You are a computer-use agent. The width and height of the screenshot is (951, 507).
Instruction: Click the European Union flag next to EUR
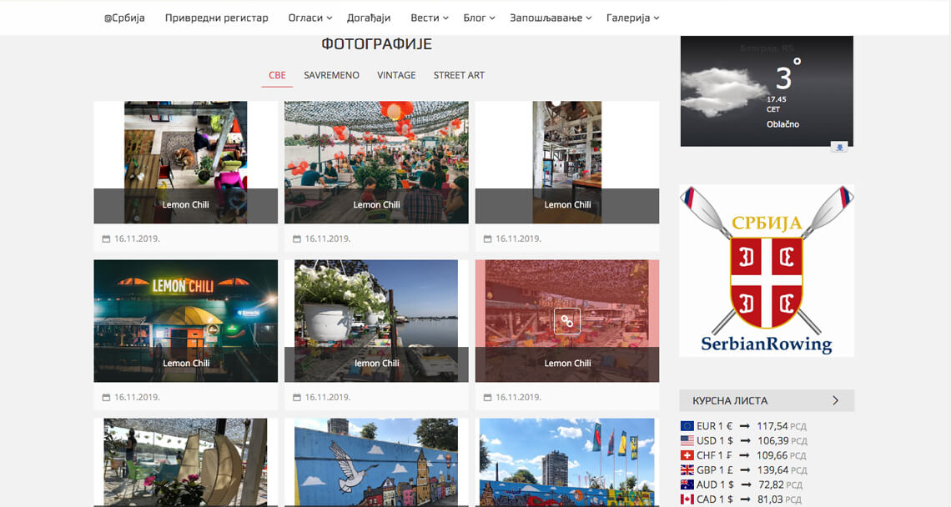tap(687, 426)
